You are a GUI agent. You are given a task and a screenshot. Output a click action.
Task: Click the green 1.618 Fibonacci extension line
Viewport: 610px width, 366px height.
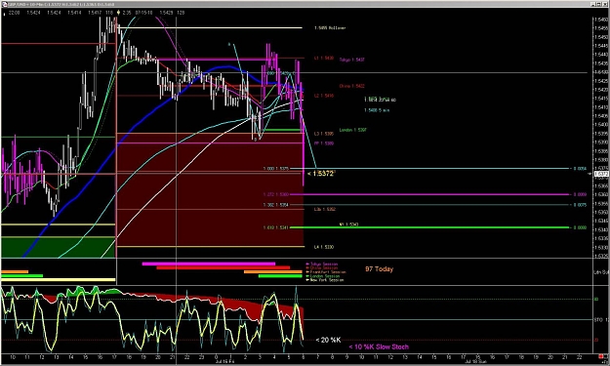pos(429,227)
